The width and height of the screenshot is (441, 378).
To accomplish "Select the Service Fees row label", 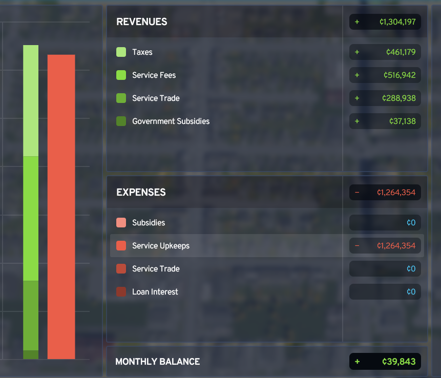I will coord(154,75).
